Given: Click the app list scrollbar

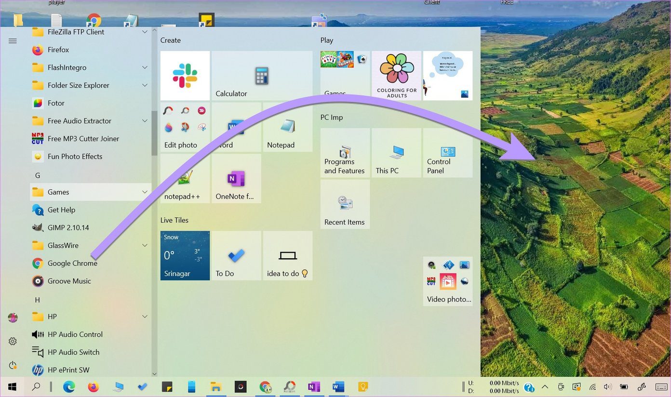Looking at the screenshot, I should pos(154,133).
